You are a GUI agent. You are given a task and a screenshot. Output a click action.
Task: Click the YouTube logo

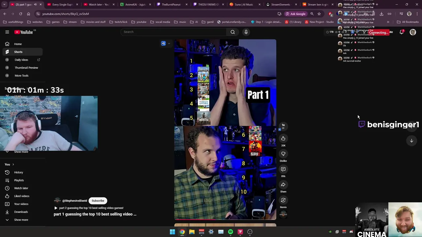pos(24,32)
